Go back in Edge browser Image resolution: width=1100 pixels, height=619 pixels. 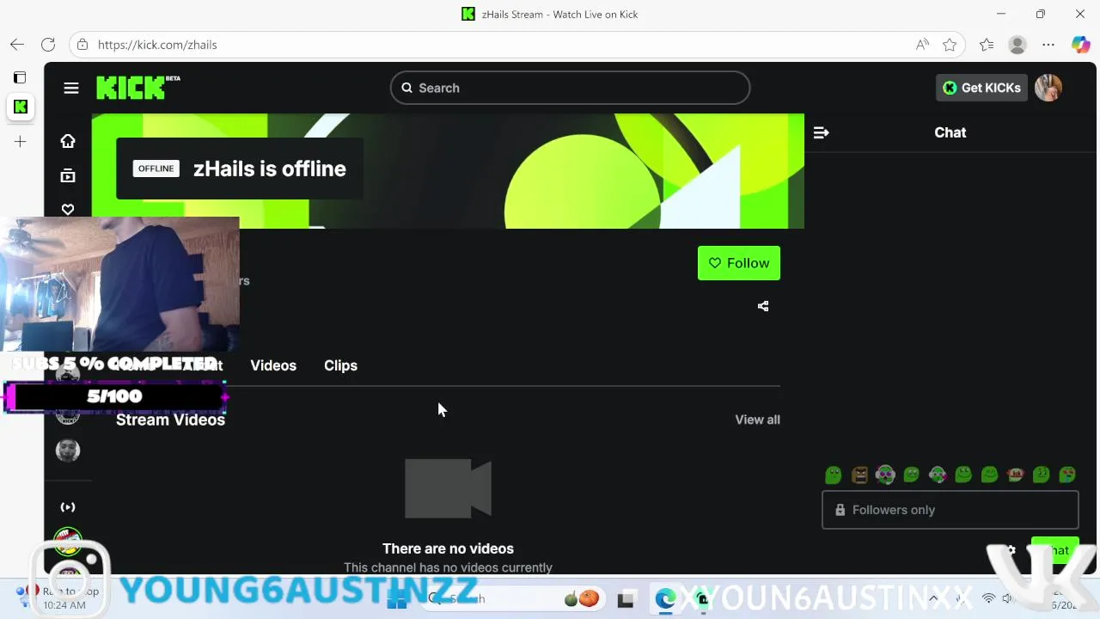coord(17,45)
